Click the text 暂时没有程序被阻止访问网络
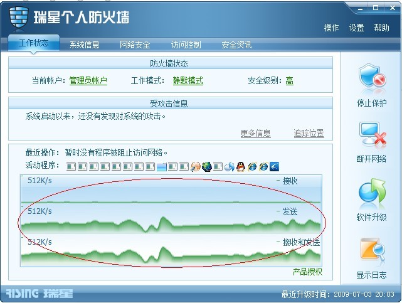 116,153
